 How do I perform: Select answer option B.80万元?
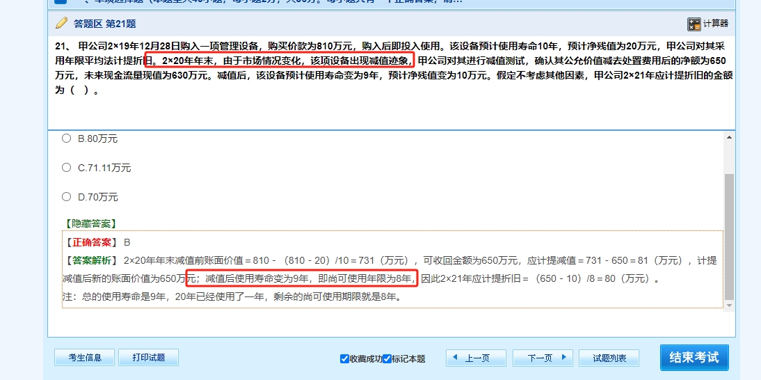click(67, 138)
